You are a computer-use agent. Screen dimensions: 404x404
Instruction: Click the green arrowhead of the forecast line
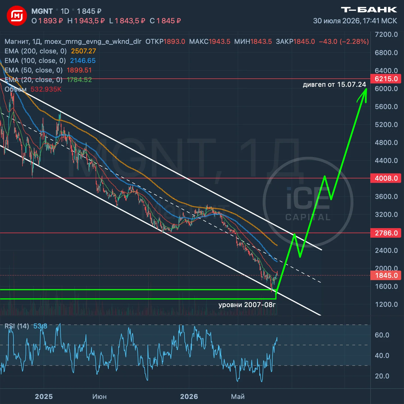(x=364, y=95)
